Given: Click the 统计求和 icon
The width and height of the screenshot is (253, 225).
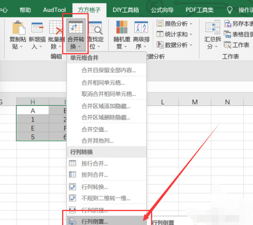Looking at the screenshot, I should (x=160, y=34).
